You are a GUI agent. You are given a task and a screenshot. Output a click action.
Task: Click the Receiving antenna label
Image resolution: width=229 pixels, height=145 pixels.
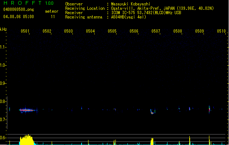pos(84,17)
